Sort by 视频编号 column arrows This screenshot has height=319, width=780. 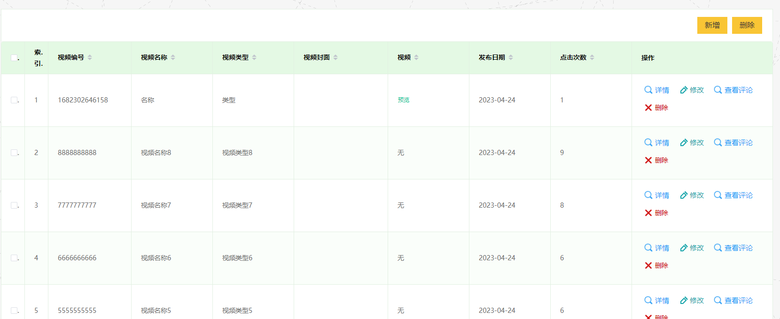click(90, 57)
